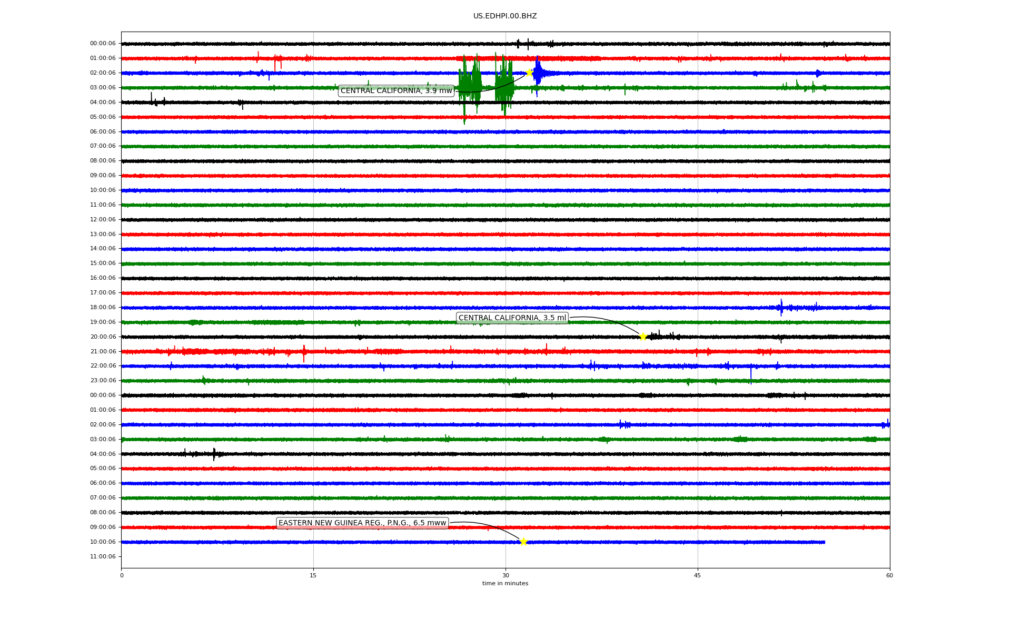This screenshot has width=1011, height=631.
Task: Click the 45 tick on the x-axis
Action: 698,575
